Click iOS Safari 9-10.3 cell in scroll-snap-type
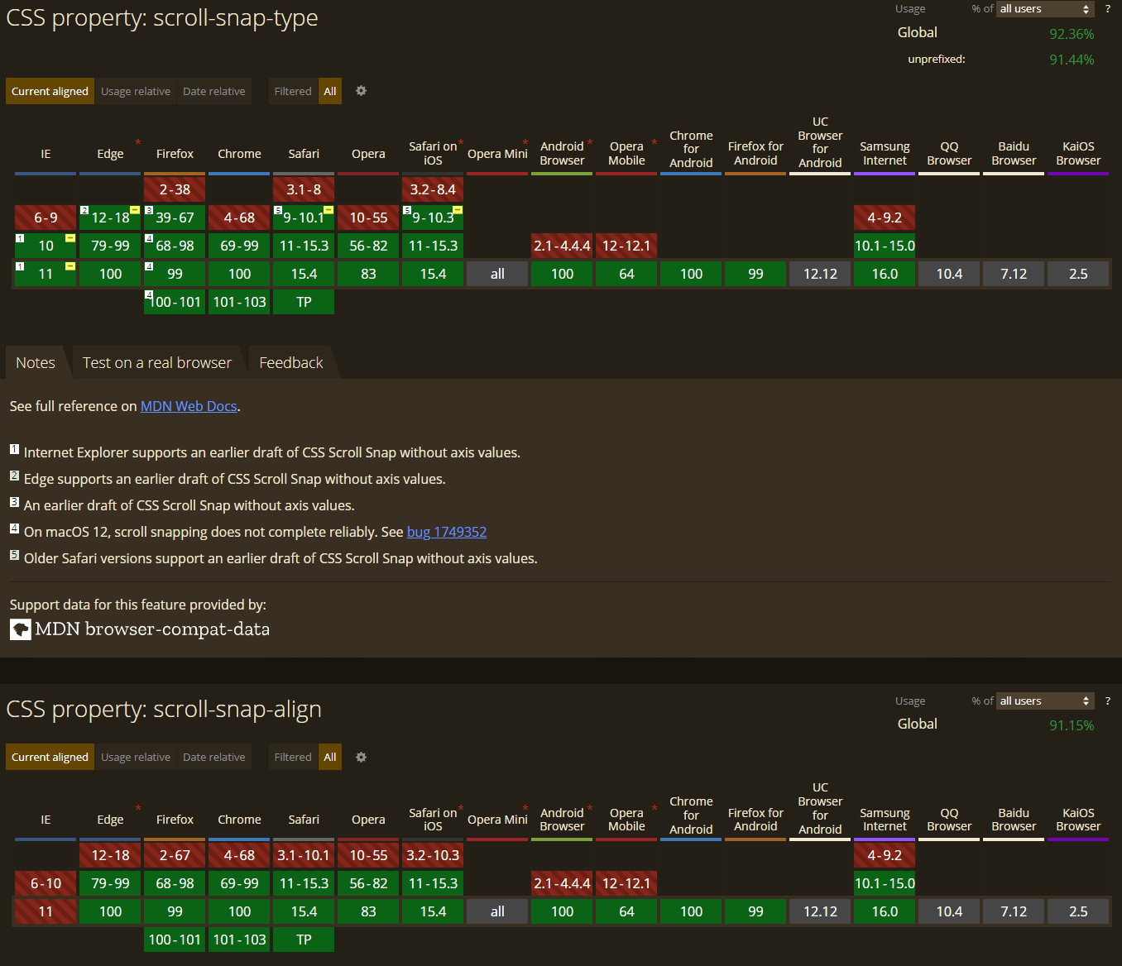 (433, 218)
